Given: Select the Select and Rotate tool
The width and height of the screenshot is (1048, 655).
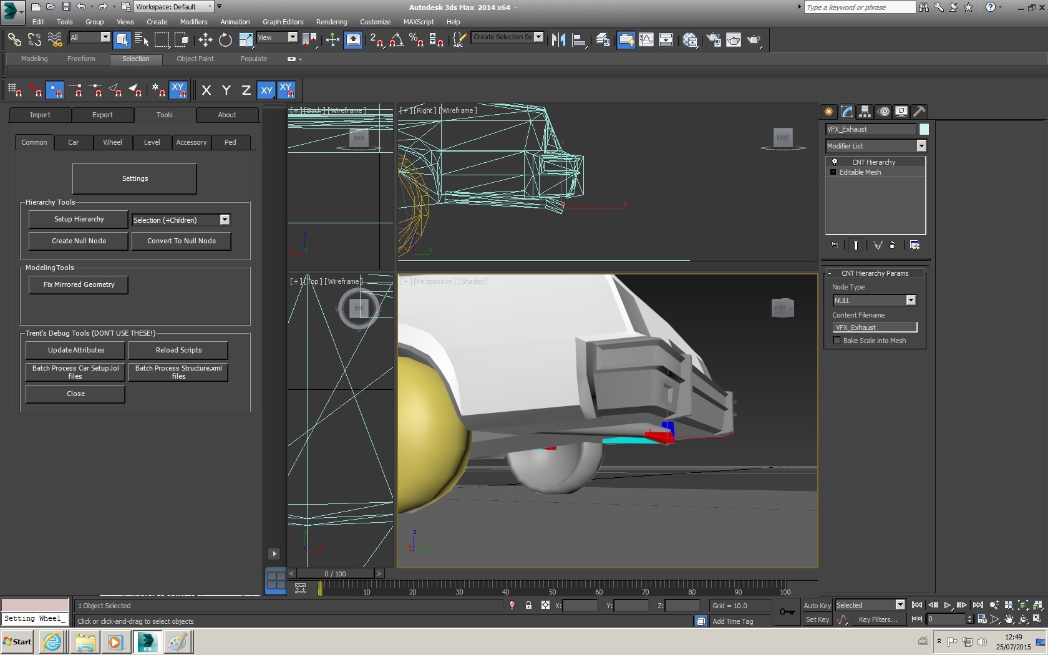Looking at the screenshot, I should 225,40.
